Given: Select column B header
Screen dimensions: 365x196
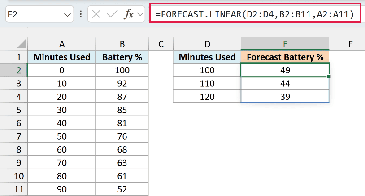Looking at the screenshot, I should [122, 44].
